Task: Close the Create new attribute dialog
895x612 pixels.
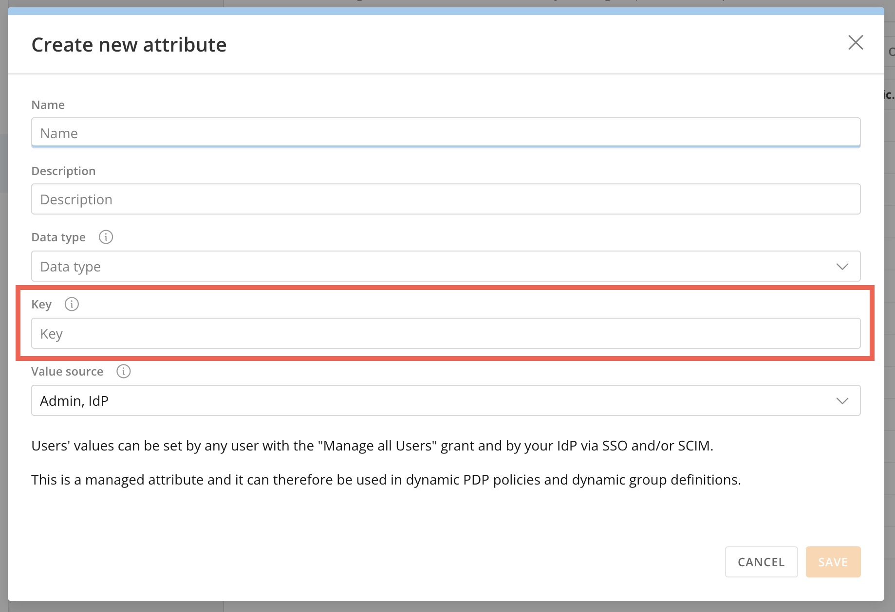Action: [855, 43]
